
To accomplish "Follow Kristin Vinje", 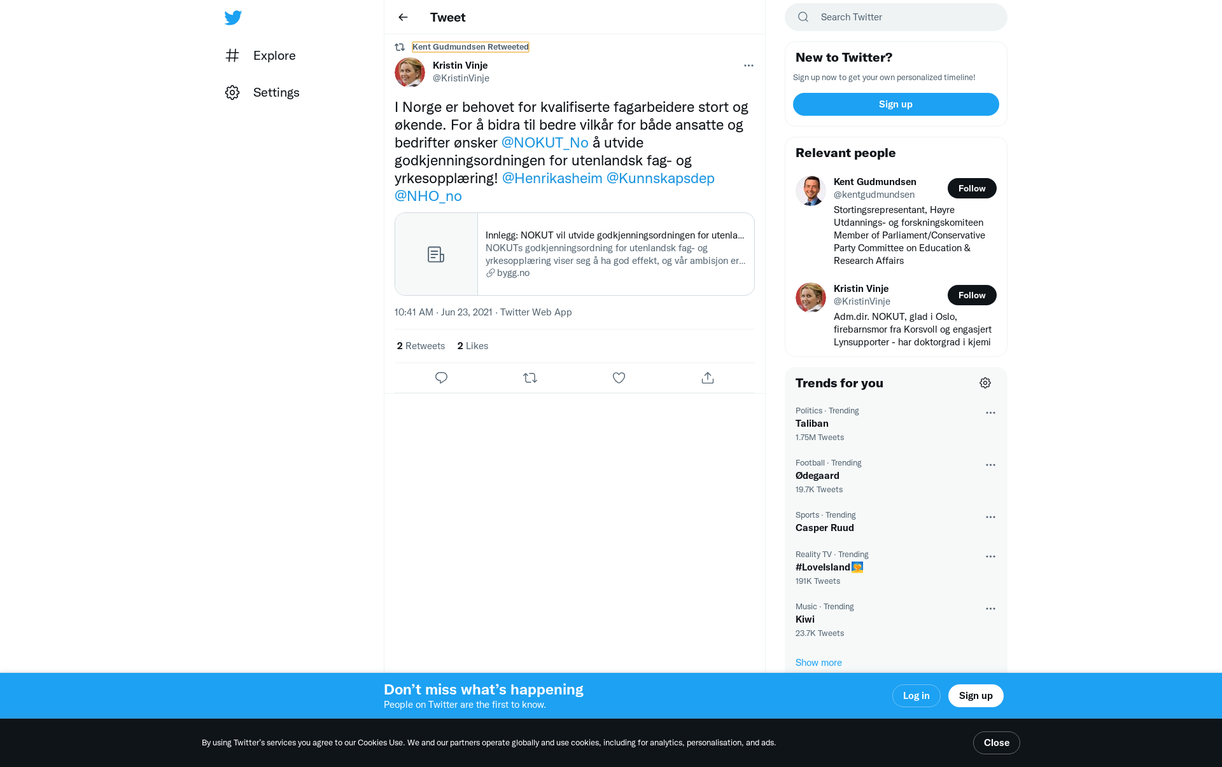I will [972, 295].
